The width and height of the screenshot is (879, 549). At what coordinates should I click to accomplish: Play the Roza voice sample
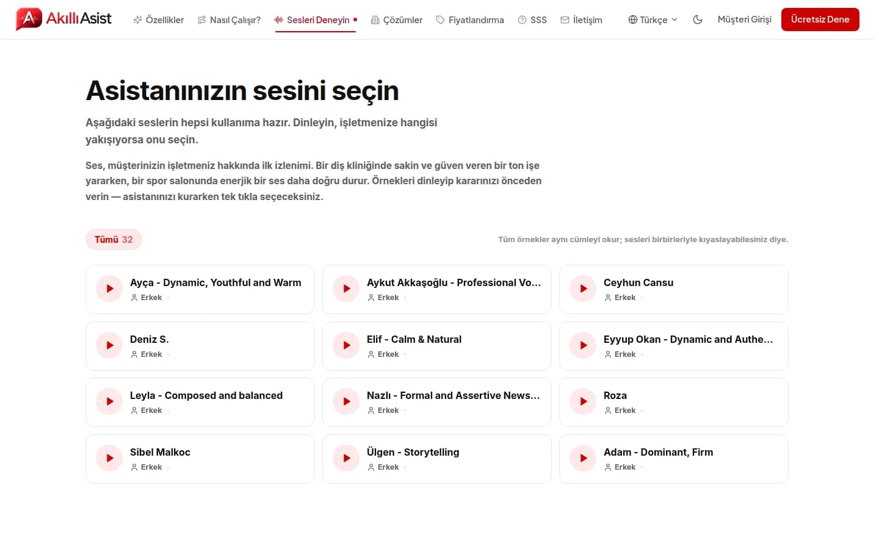pyautogui.click(x=584, y=401)
